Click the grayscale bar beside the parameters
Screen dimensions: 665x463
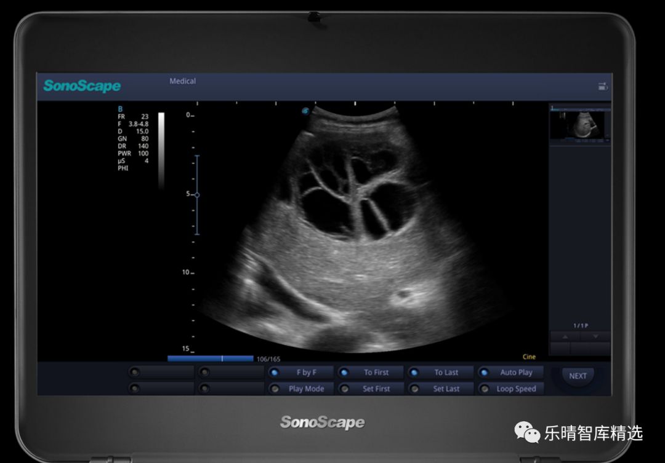(161, 151)
